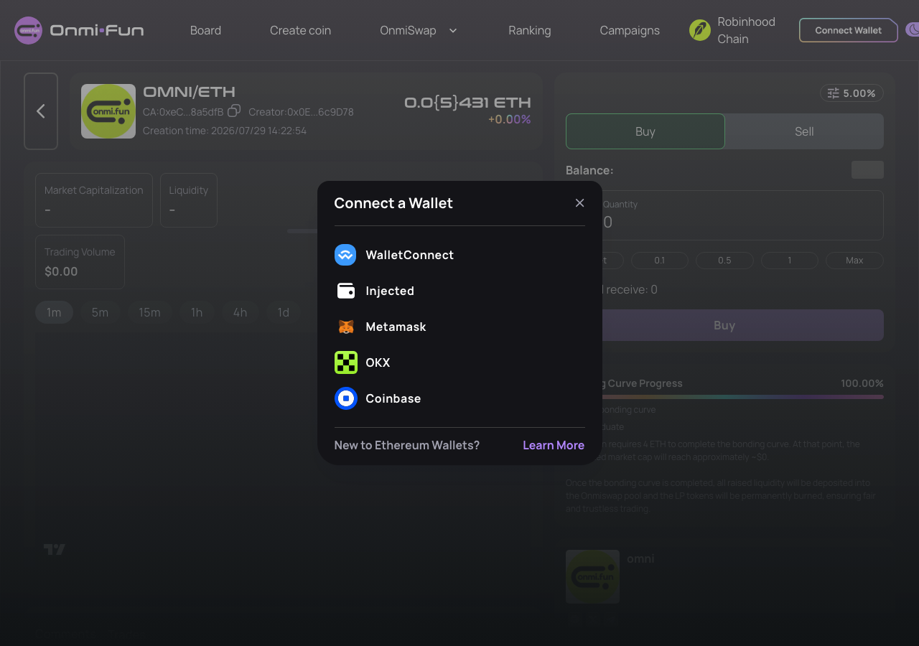Go to the Board page
This screenshot has width=919, height=646.
(x=205, y=30)
